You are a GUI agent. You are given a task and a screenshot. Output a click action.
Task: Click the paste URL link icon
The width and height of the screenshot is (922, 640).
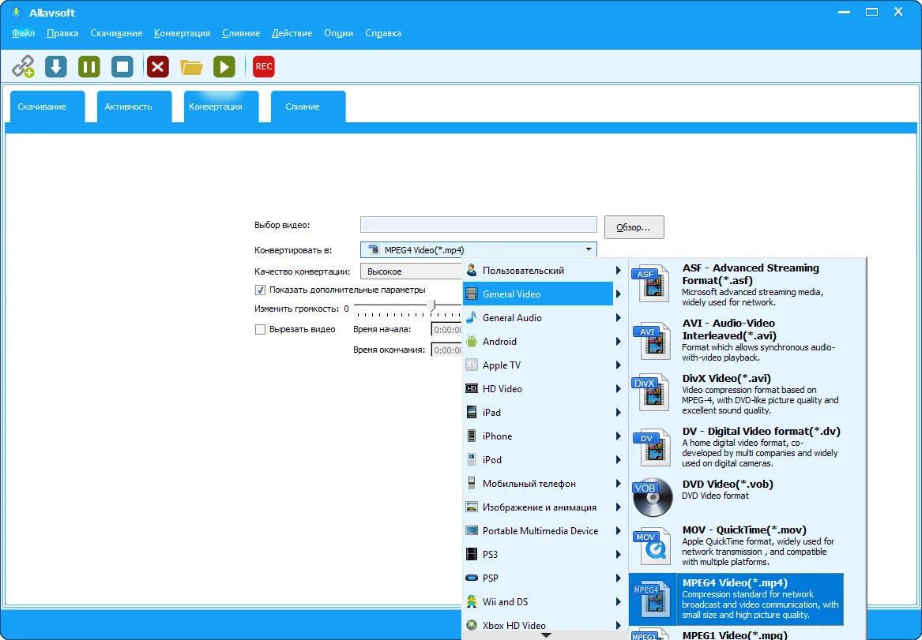(23, 67)
